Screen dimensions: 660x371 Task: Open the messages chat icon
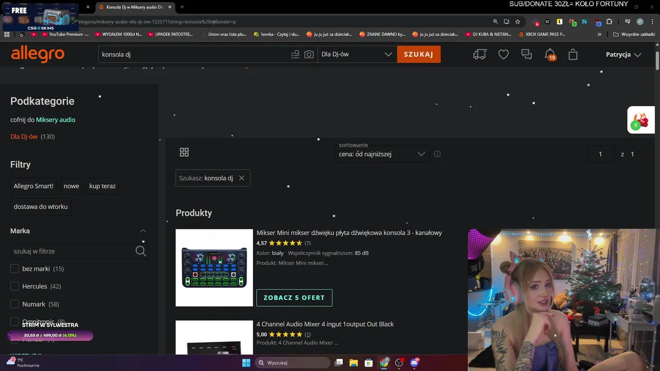coord(526,54)
